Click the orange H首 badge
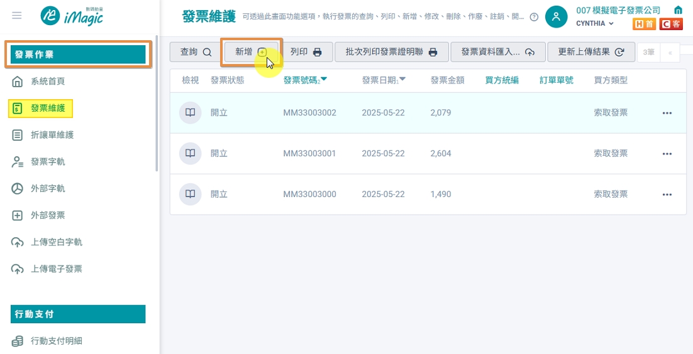693x354 pixels. (x=645, y=24)
